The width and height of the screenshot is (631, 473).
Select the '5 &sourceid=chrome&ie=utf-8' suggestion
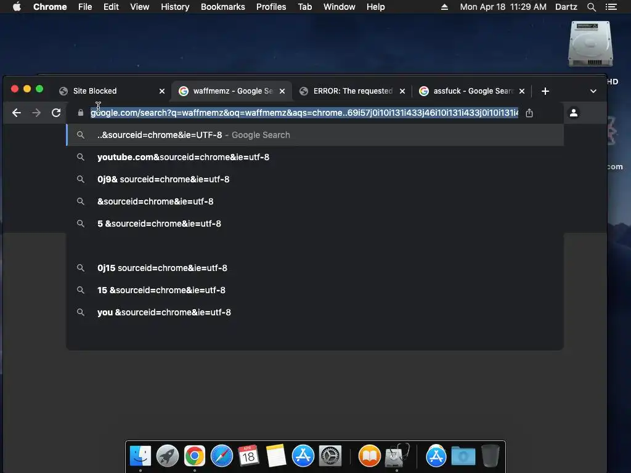[x=315, y=224]
